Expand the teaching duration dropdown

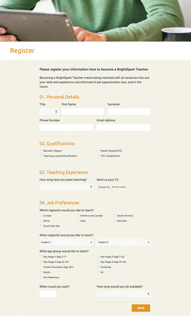(66, 187)
